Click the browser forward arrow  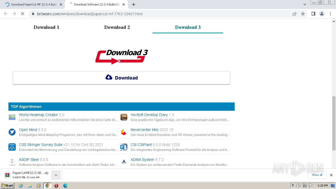(x=14, y=14)
